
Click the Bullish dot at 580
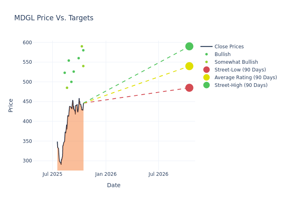tap(83, 50)
